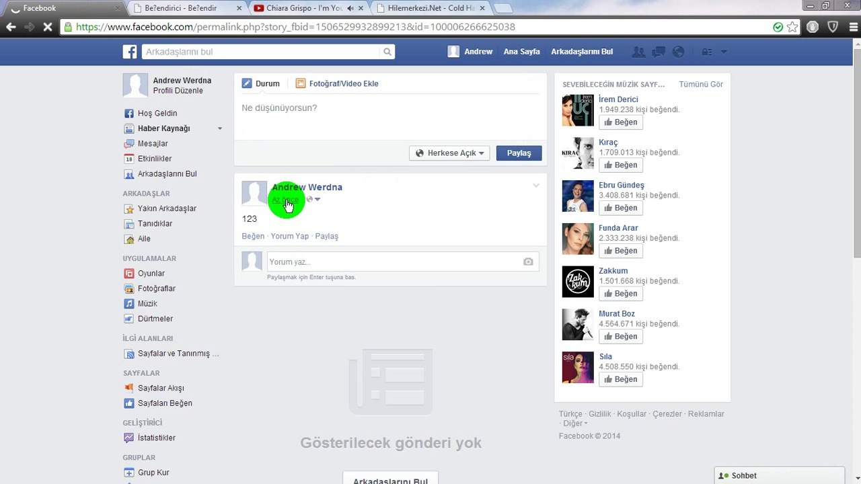Close the Beğendirici tab
This screenshot has width=861, height=484.
point(239,8)
